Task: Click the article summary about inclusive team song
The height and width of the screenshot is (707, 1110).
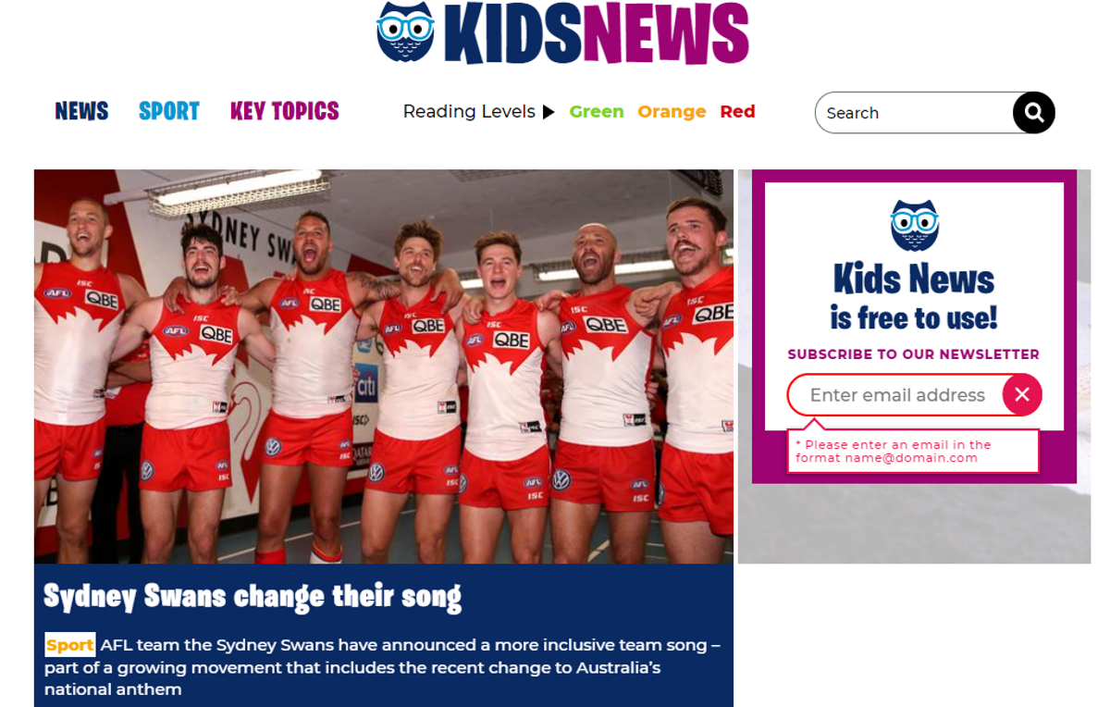Action: (383, 667)
